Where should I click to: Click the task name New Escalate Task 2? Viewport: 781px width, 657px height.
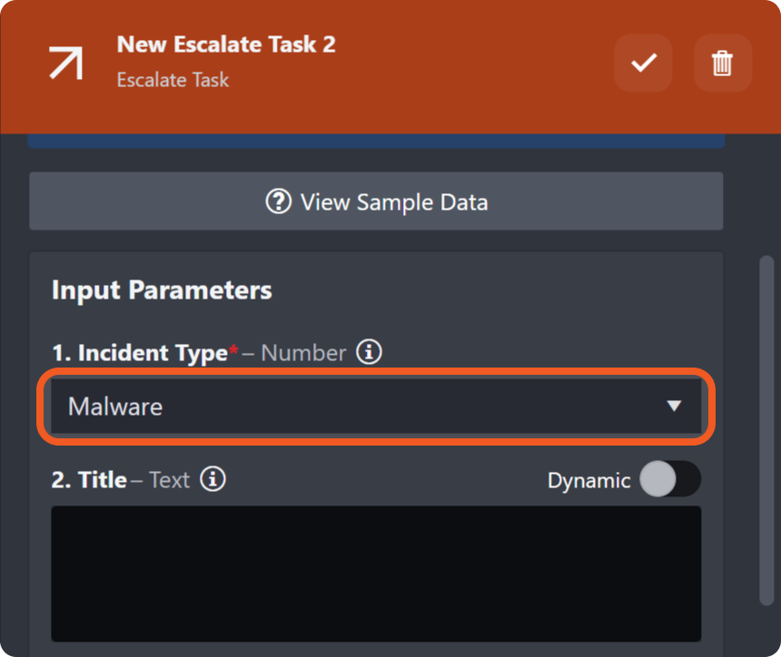[226, 44]
